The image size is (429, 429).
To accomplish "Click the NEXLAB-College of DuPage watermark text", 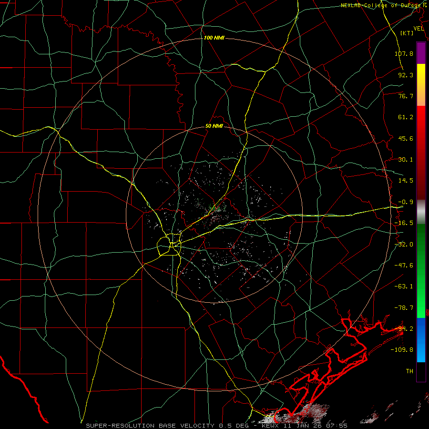I will (383, 5).
